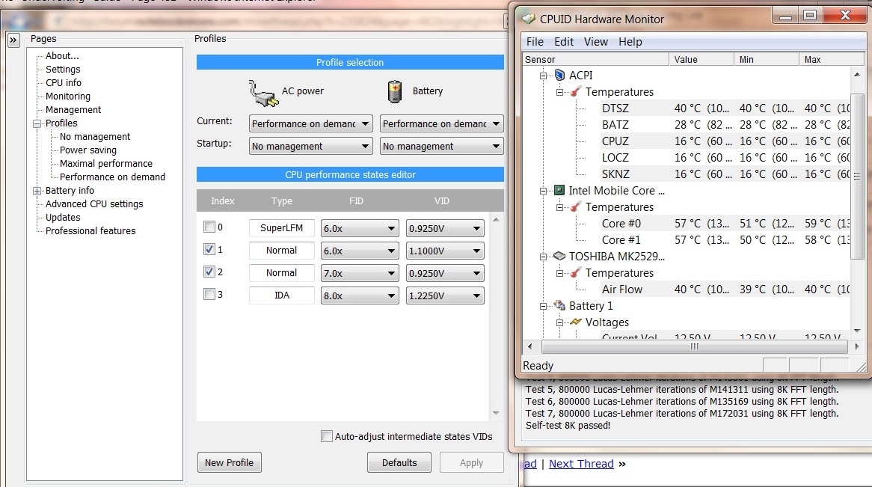This screenshot has height=487, width=872.
Task: Click the Min column header
Action: tap(767, 60)
